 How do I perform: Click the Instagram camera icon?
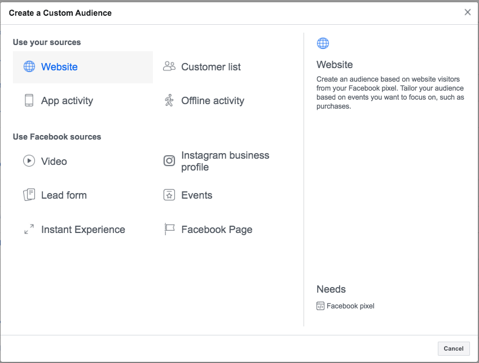169,160
